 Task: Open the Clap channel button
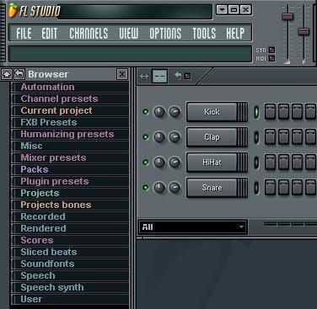pyautogui.click(x=217, y=137)
